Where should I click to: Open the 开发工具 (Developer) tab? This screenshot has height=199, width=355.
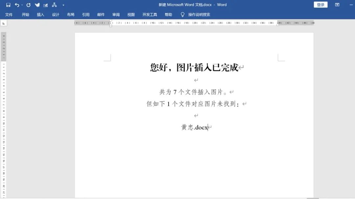coord(150,14)
